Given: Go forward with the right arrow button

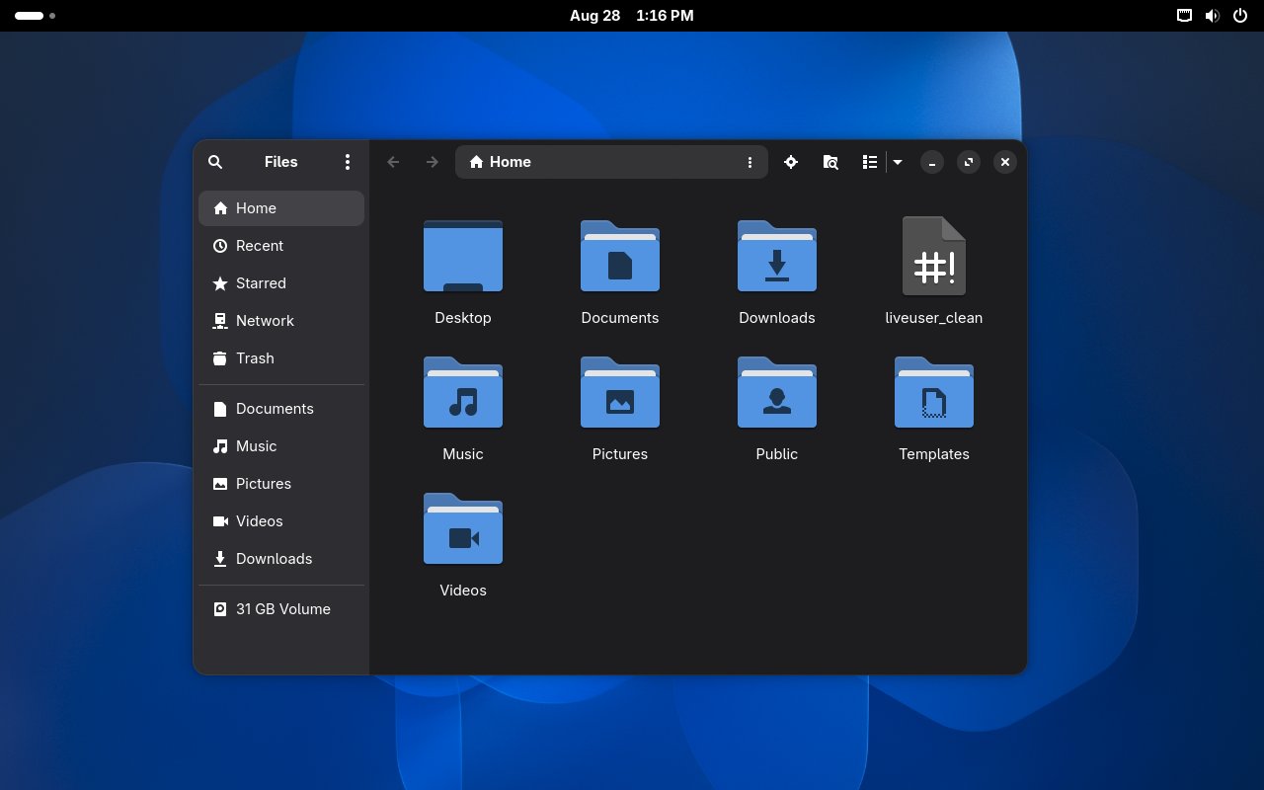Looking at the screenshot, I should [x=432, y=162].
